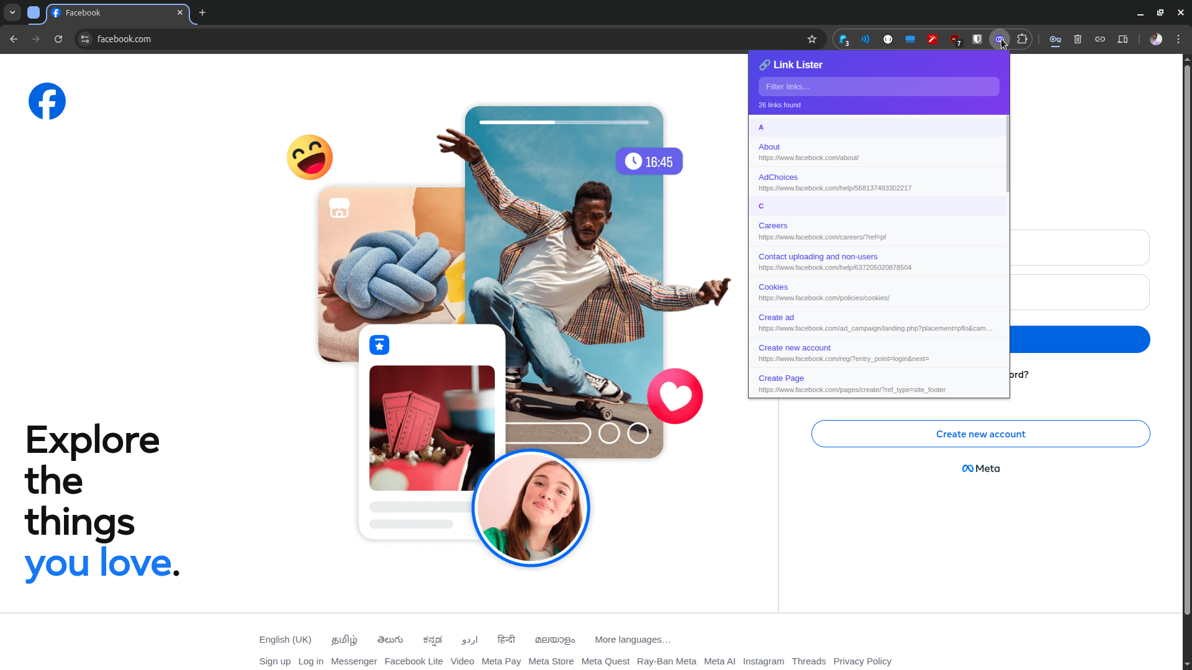
Task: Open the Chrome kebab menu
Action: tap(1179, 38)
